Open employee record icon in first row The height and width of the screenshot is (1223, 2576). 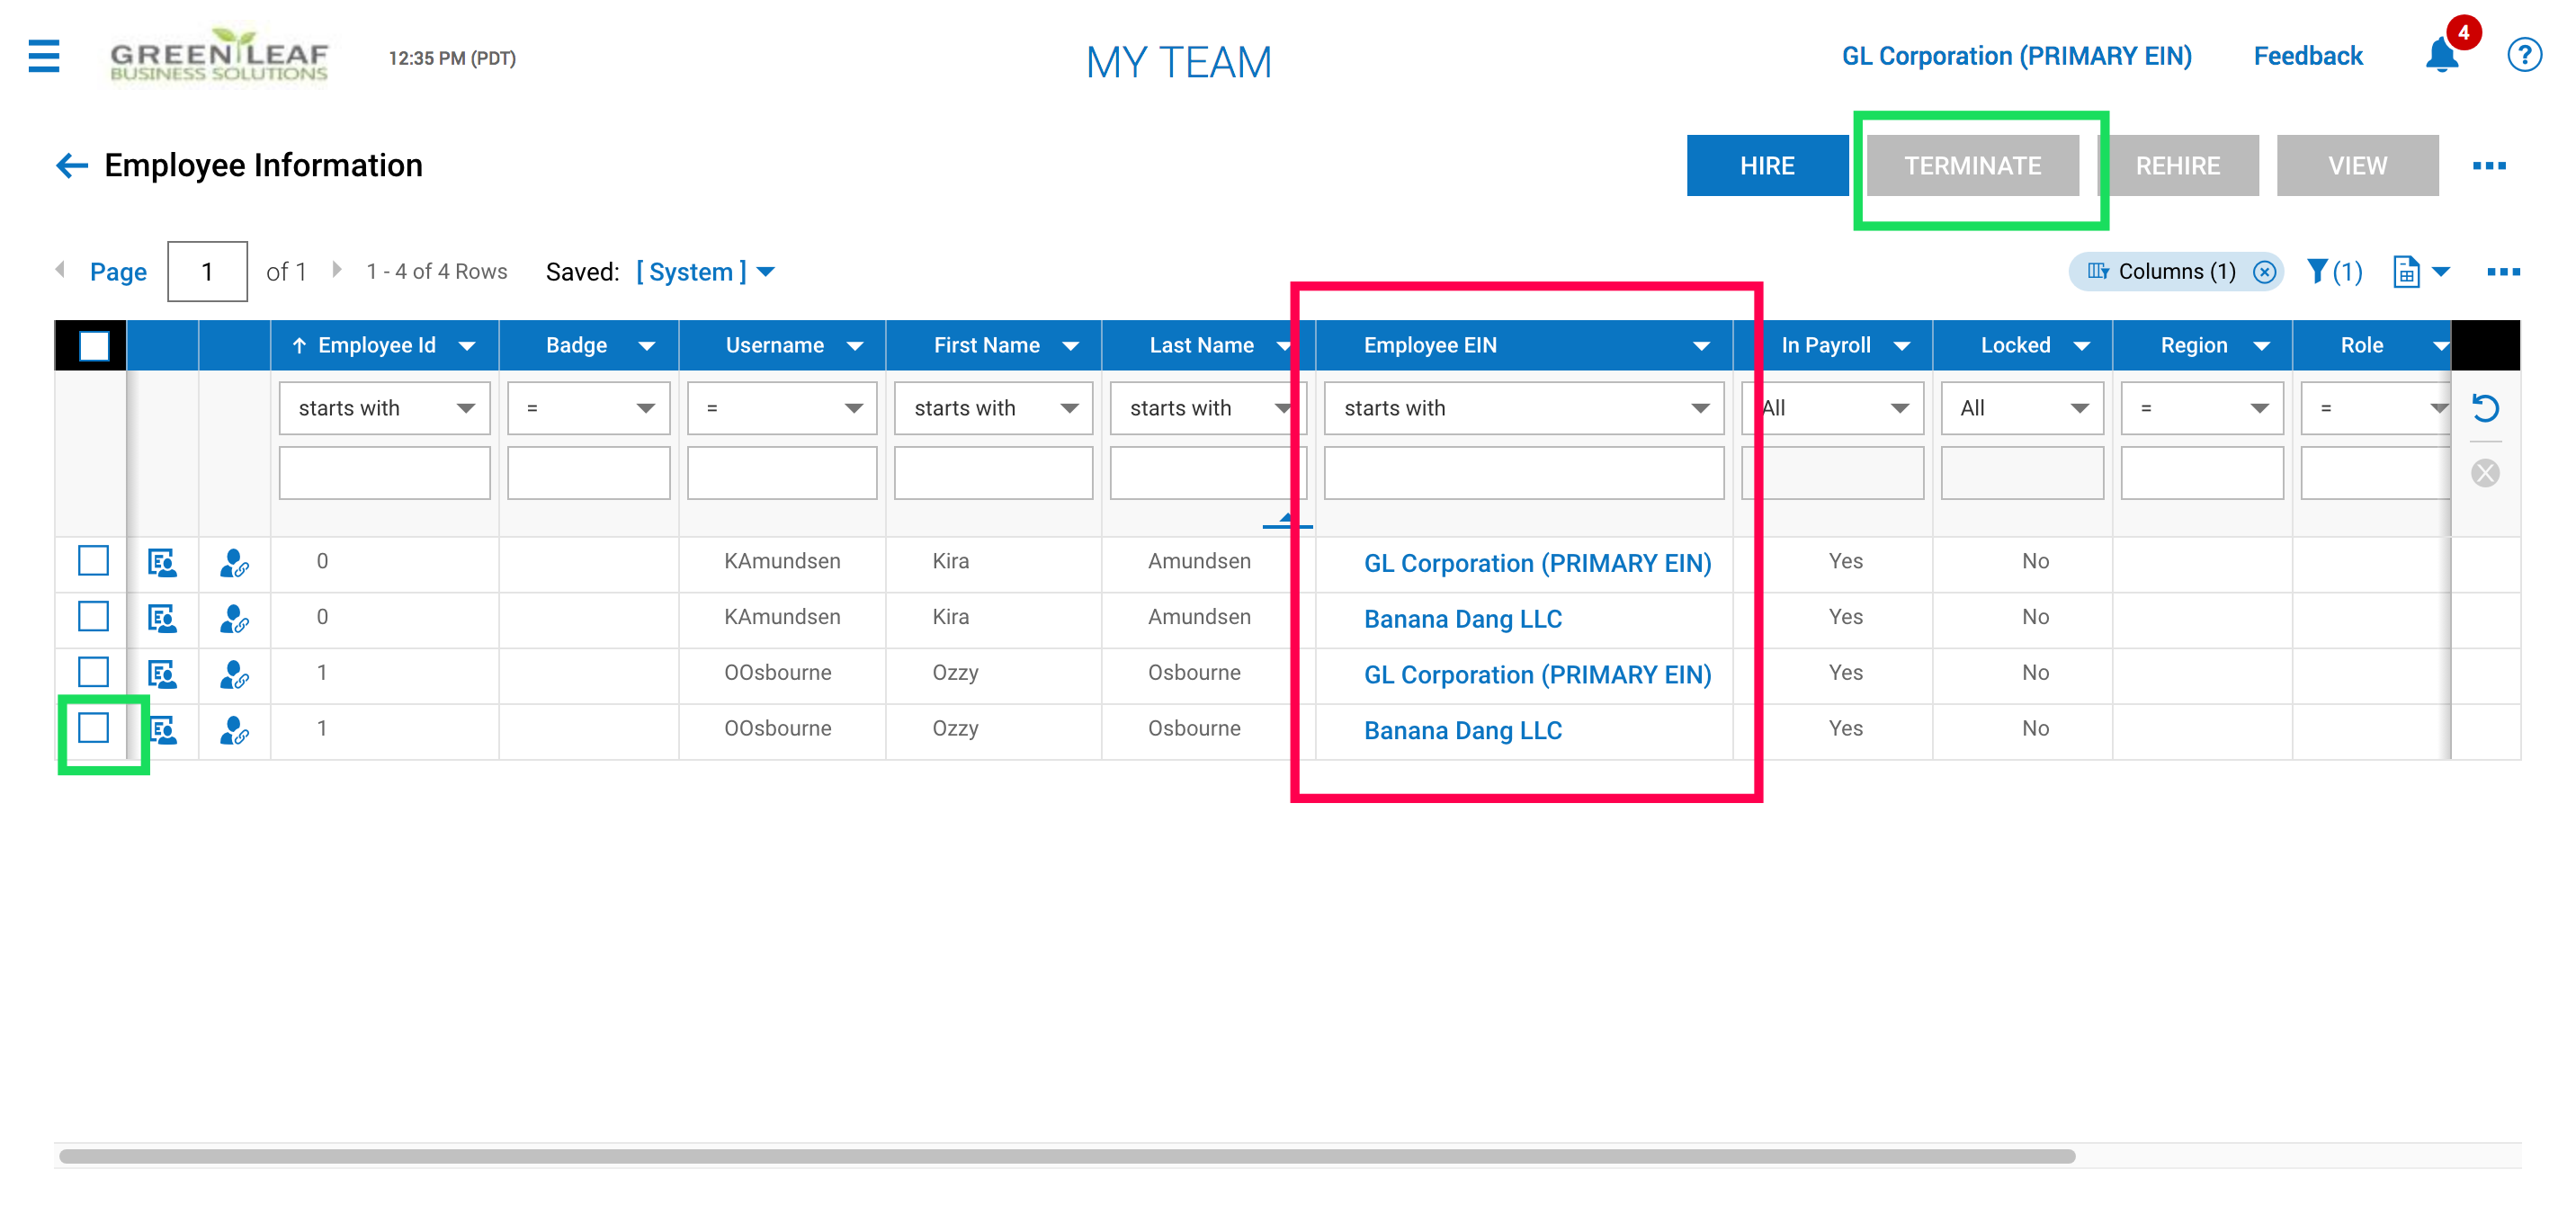tap(162, 562)
